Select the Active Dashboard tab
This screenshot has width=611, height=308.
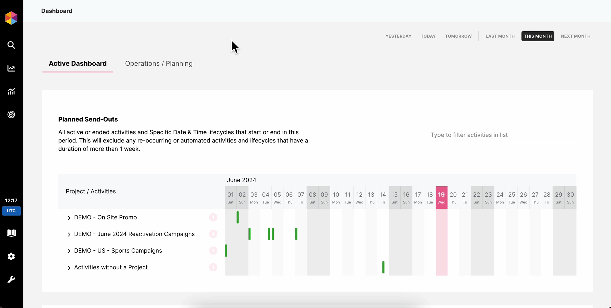(x=77, y=63)
